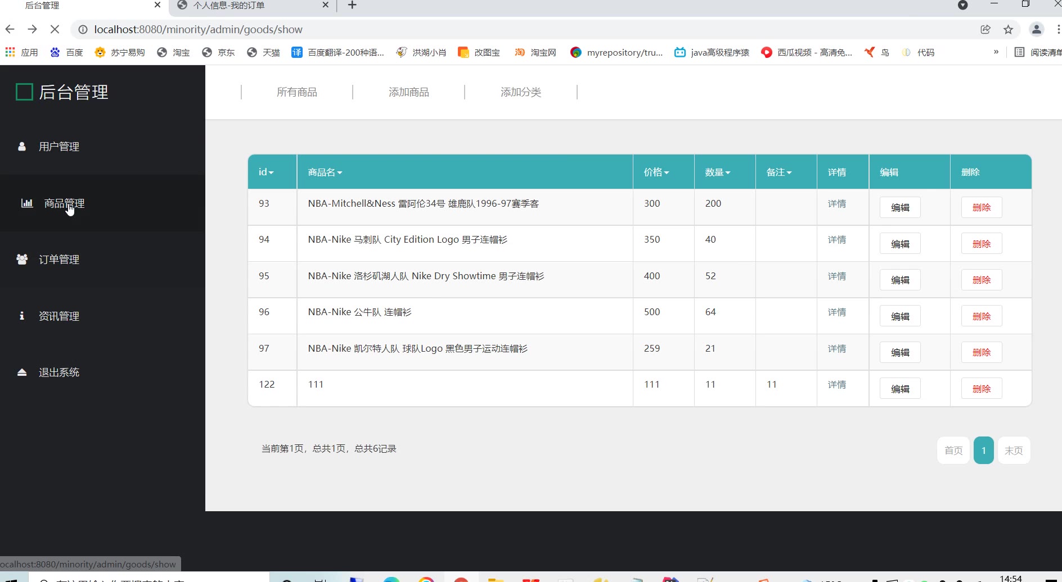Click the green square logo of 后台管理
The height and width of the screenshot is (582, 1062).
[x=24, y=92]
